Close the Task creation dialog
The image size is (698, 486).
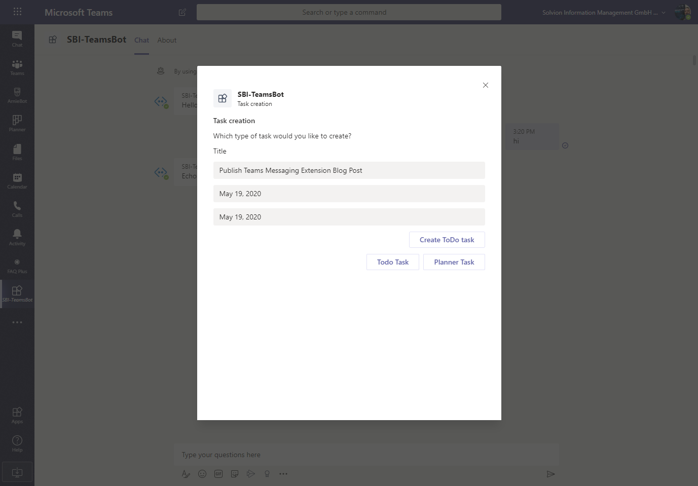(x=486, y=85)
